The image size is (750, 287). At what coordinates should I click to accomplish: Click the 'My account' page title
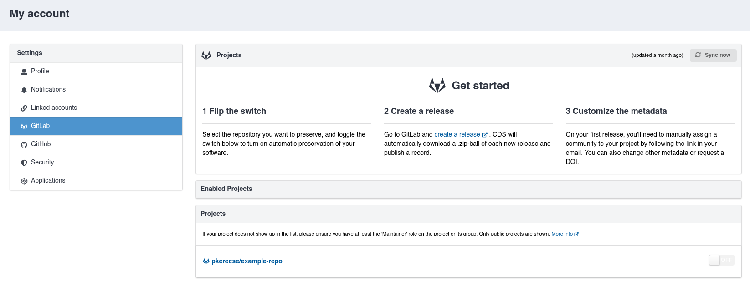[40, 14]
